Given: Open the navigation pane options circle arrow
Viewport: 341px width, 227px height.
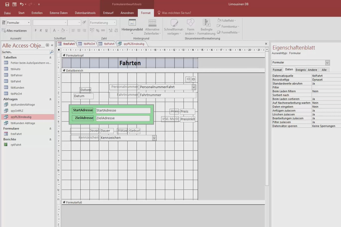Looking at the screenshot, I should [47, 45].
